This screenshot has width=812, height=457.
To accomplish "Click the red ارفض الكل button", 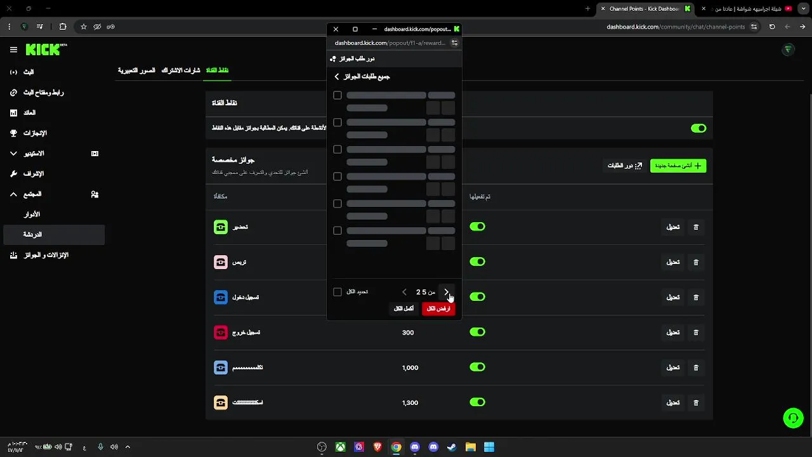I will tap(438, 308).
